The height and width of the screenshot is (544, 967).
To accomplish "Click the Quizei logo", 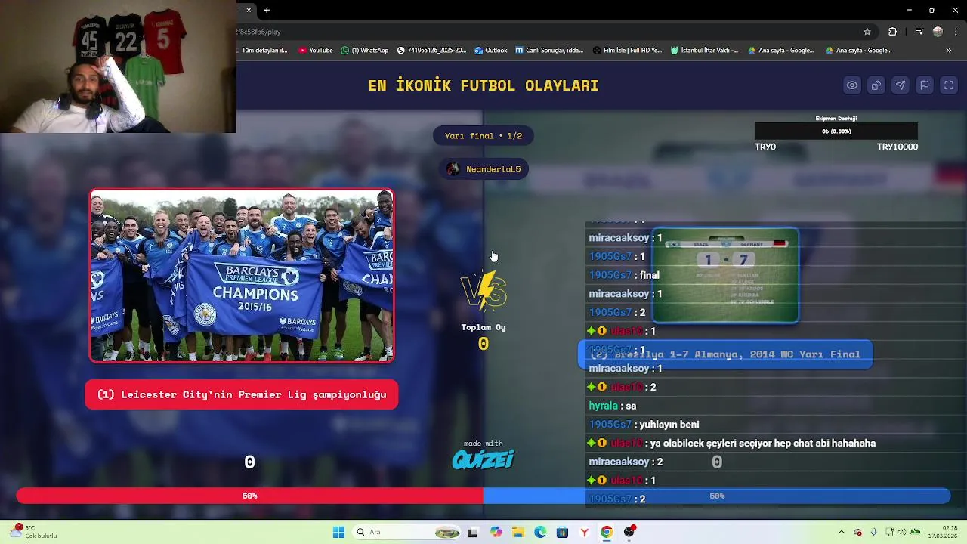I will (483, 459).
